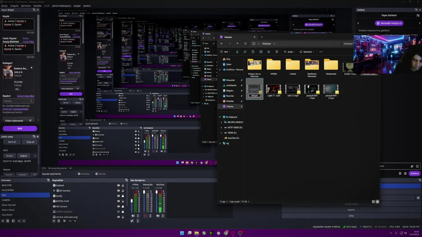
Task: Adjust the +Filtre volume fader
Action: pos(132,201)
